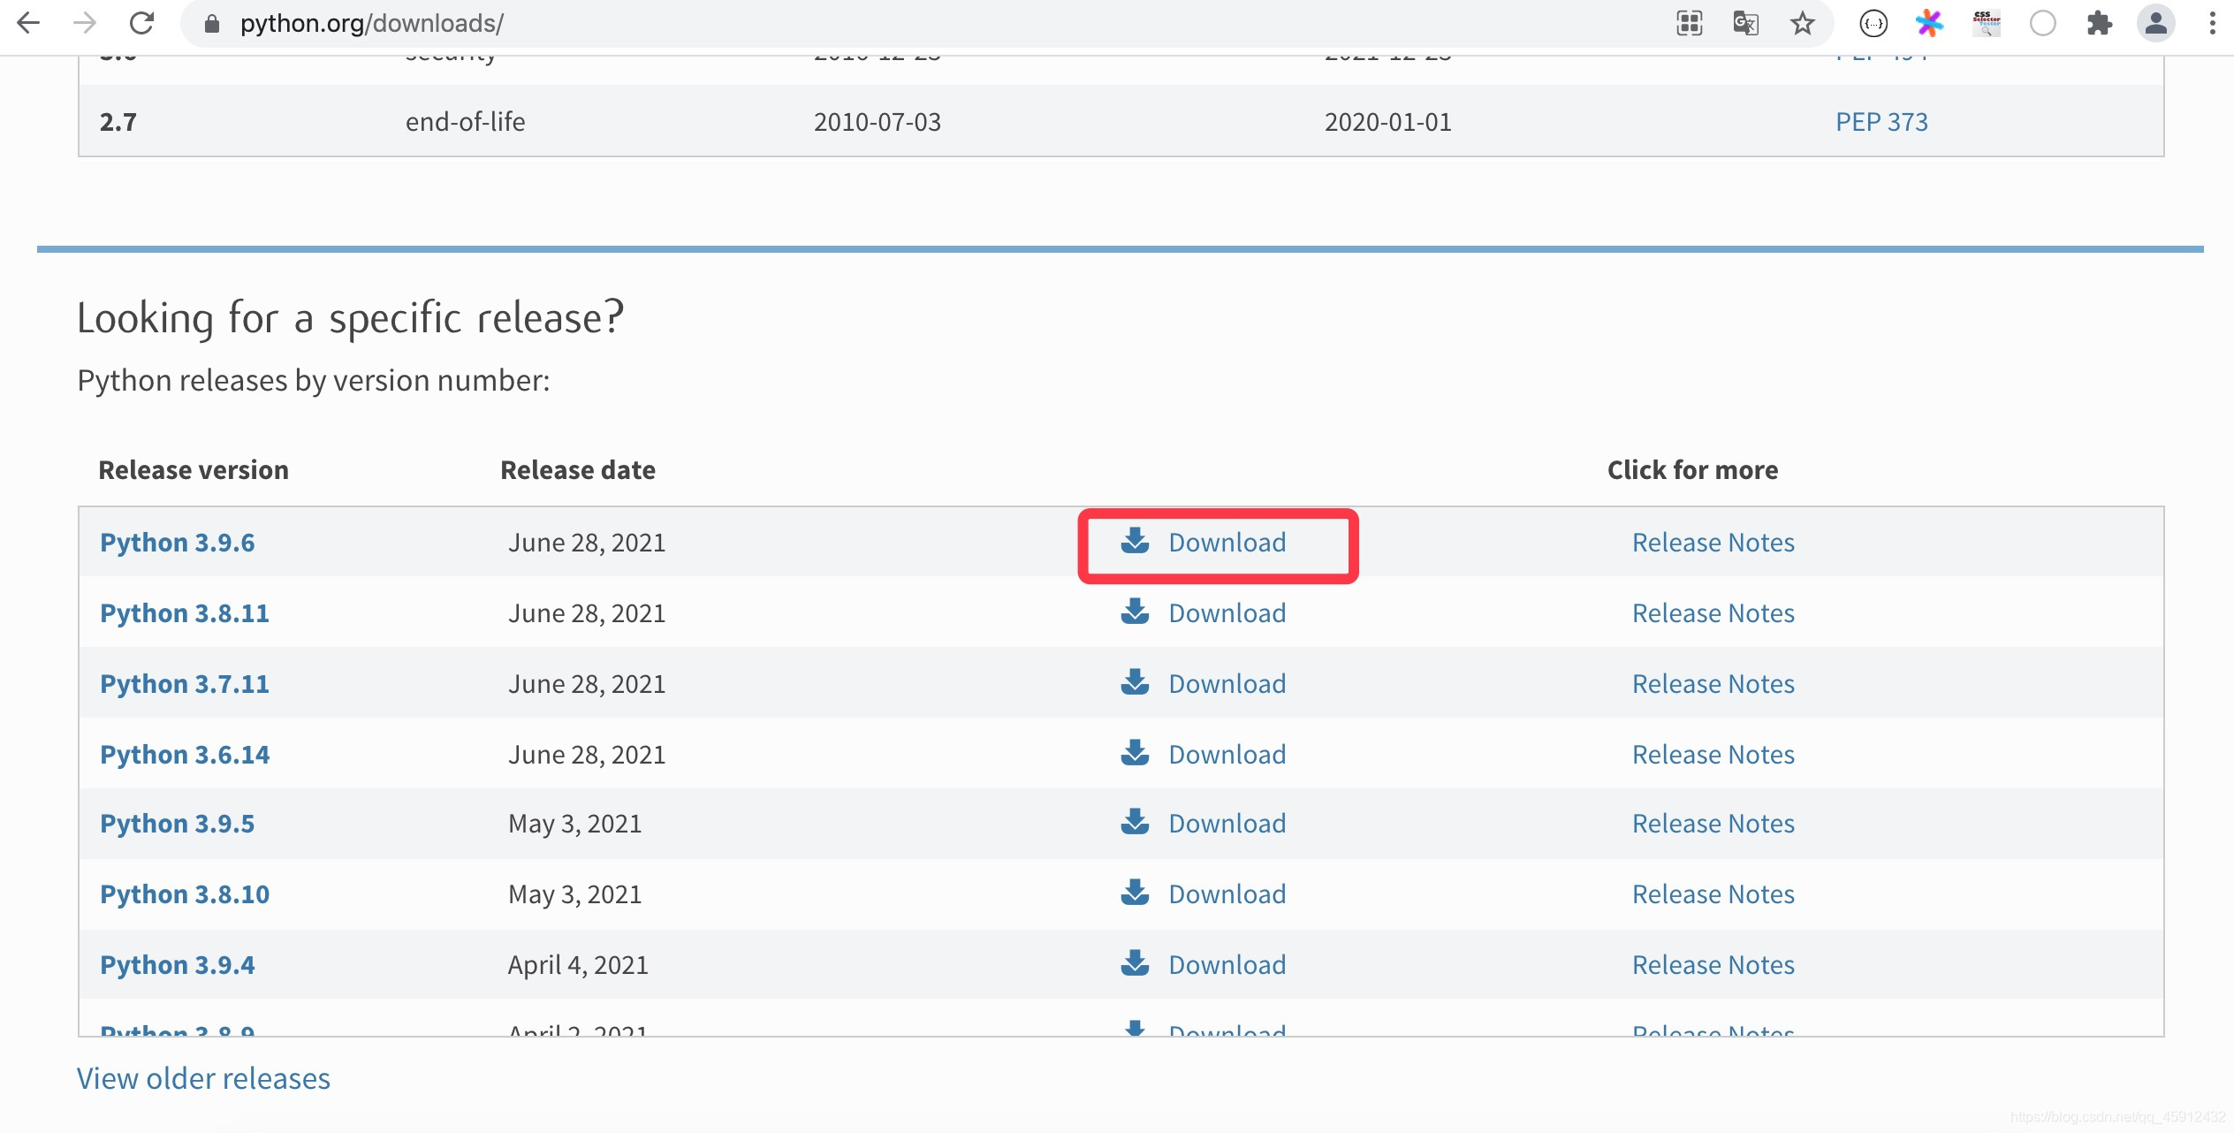Click the browser back arrow

(28, 23)
